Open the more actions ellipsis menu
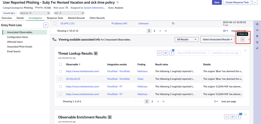This screenshot has width=261, height=124. point(255,2)
